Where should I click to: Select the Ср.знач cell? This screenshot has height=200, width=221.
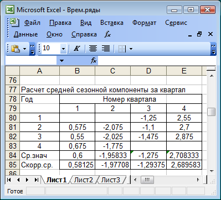click(x=39, y=155)
